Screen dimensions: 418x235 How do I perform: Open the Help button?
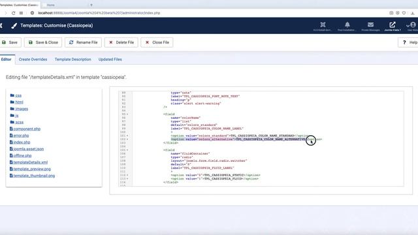[408, 42]
